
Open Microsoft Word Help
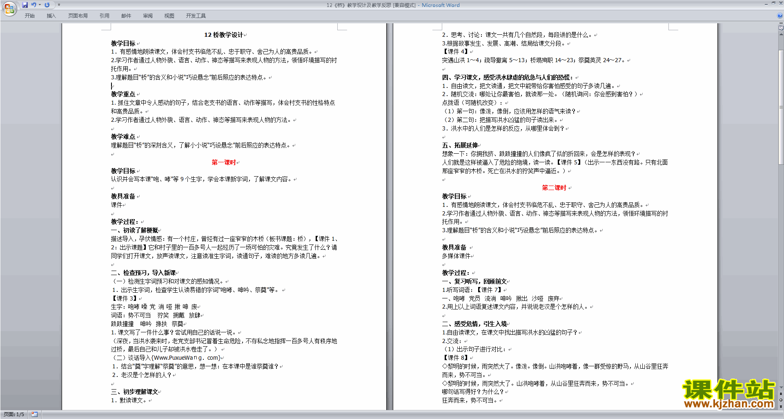coord(780,16)
